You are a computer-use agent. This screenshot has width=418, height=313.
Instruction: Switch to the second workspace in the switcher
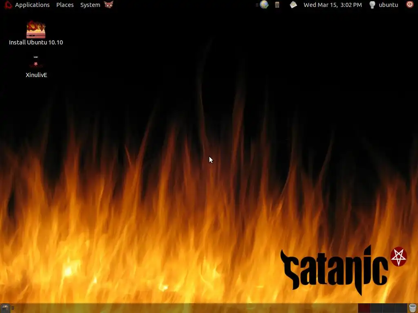376,308
